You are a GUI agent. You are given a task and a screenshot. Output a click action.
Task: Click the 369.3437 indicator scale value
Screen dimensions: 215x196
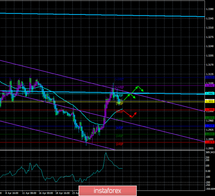coord(210,152)
